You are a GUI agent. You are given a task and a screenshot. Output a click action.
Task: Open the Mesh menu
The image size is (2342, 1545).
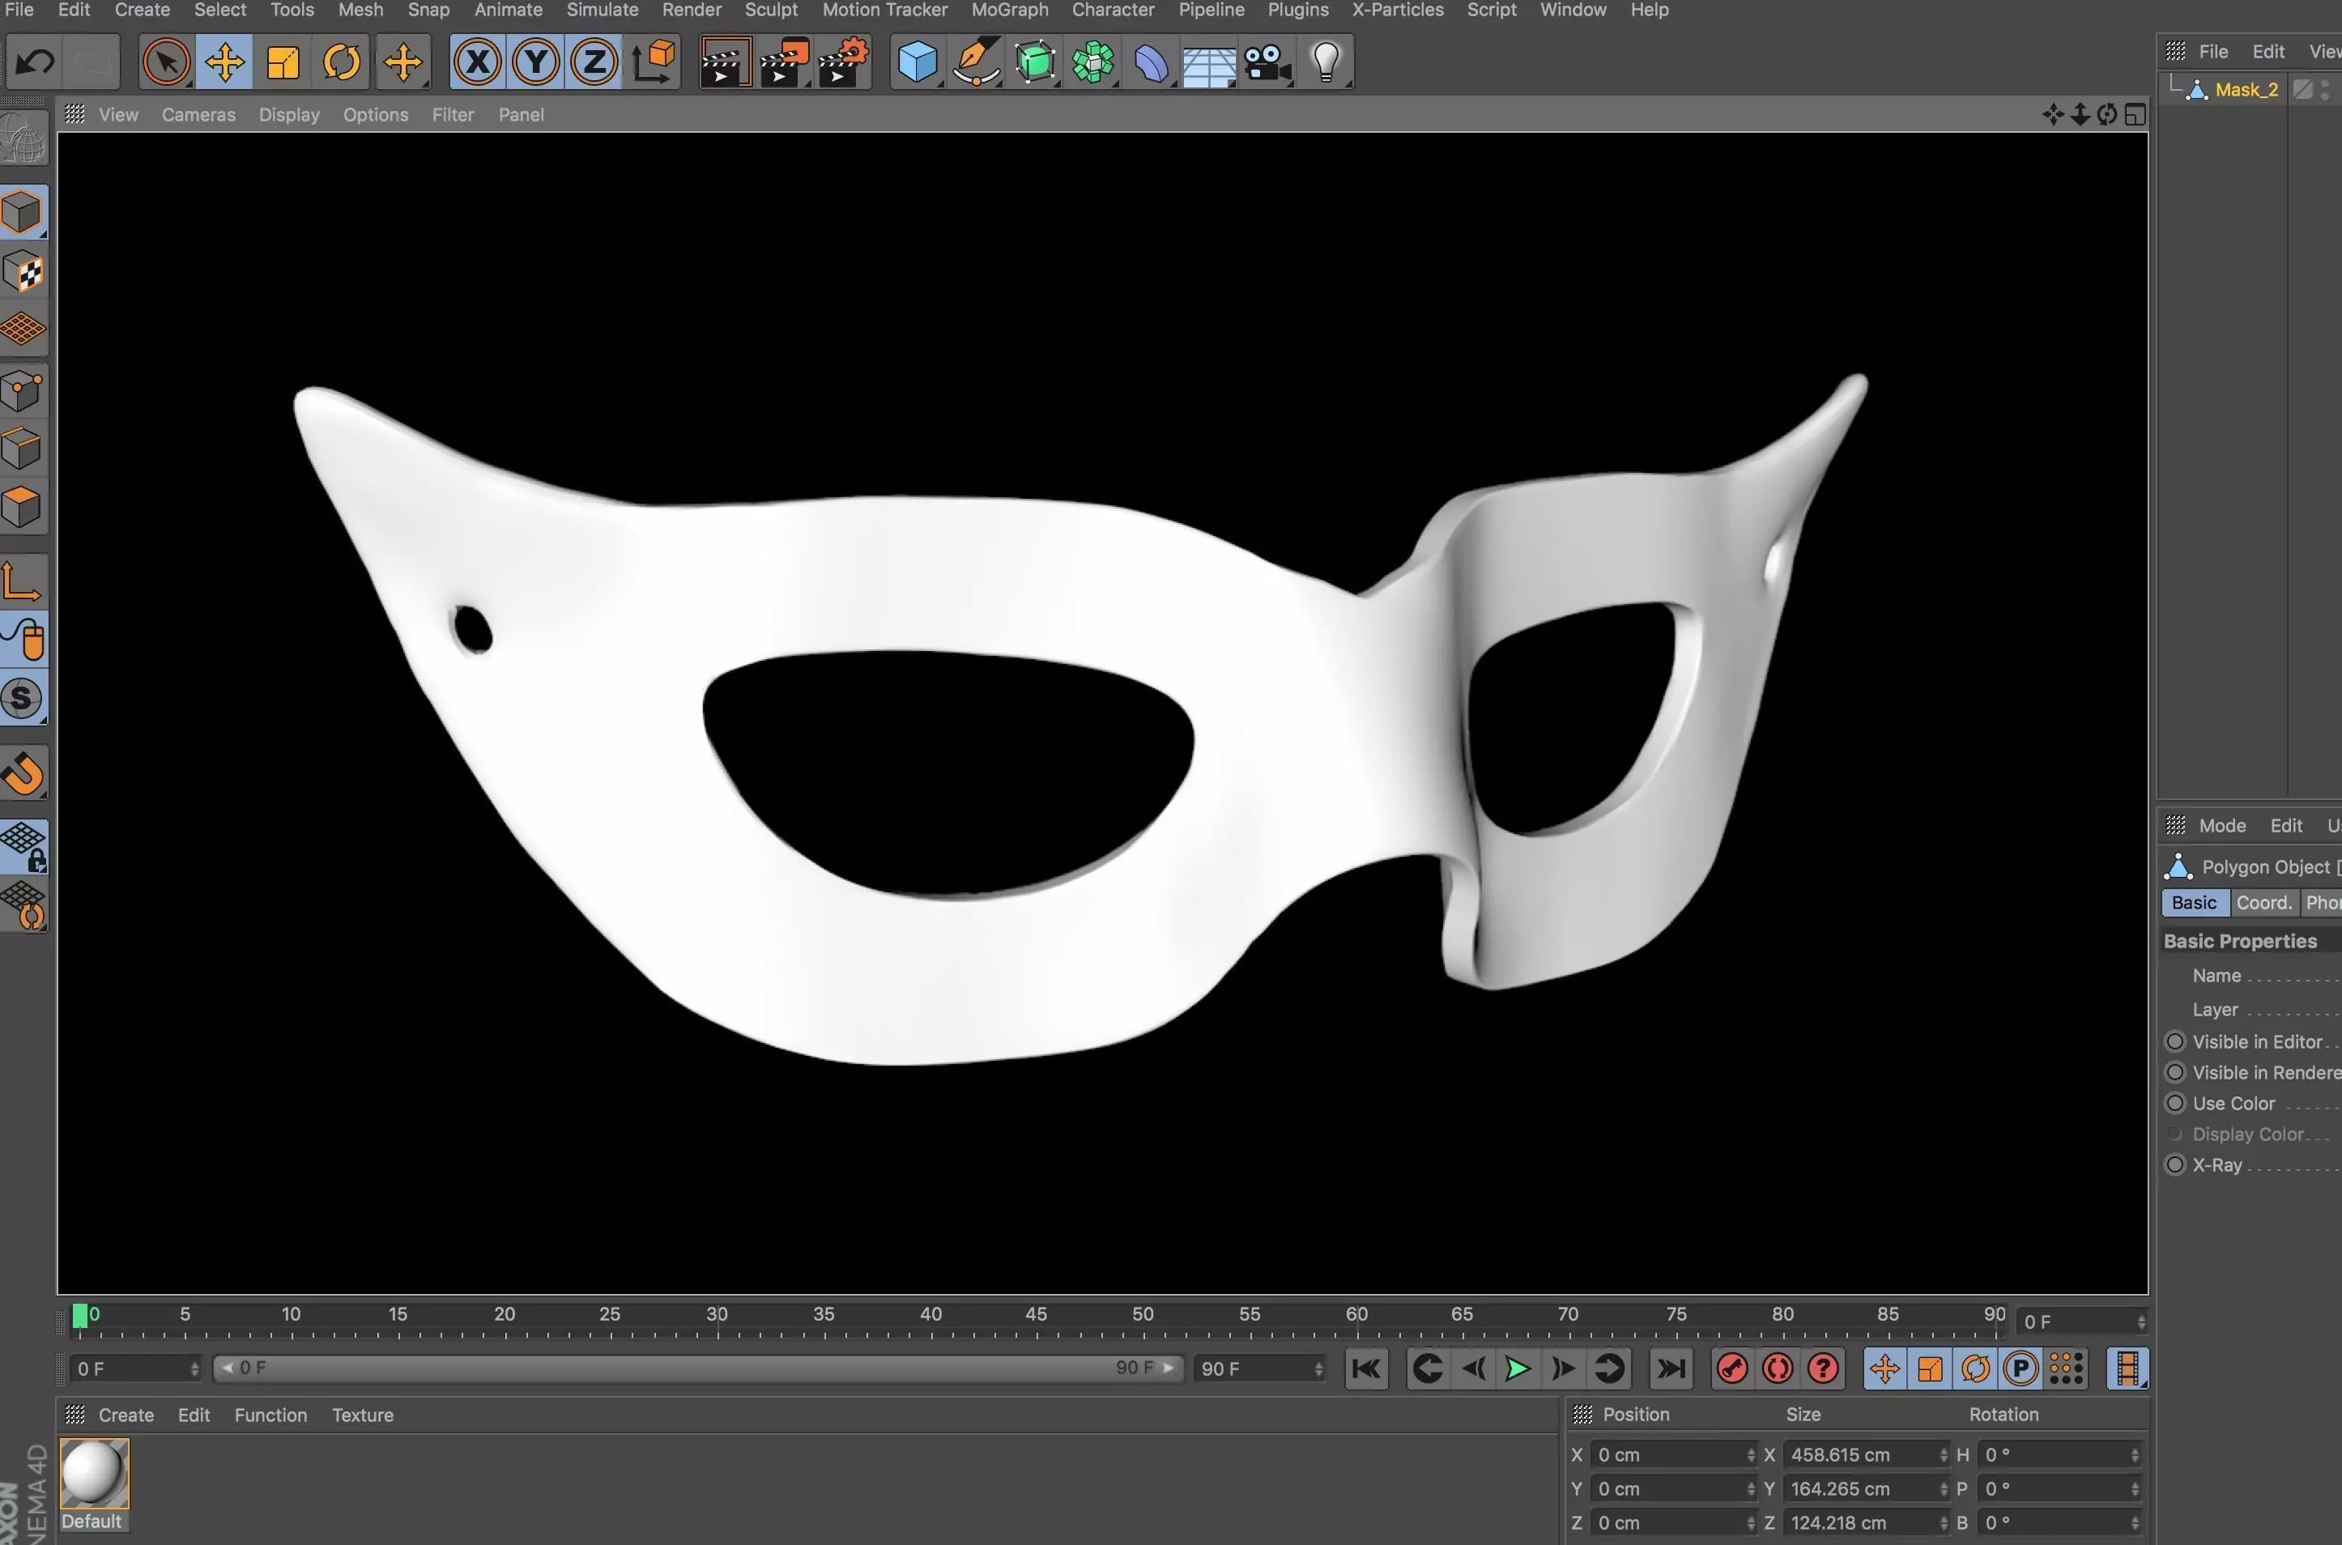tap(360, 10)
